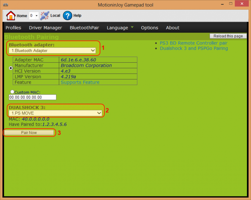The height and width of the screenshot is (200, 251).
Task: Select the Custom MAC radio button
Action: coord(12,92)
